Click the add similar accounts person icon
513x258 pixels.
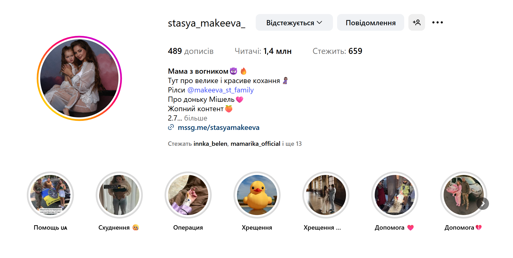click(416, 22)
